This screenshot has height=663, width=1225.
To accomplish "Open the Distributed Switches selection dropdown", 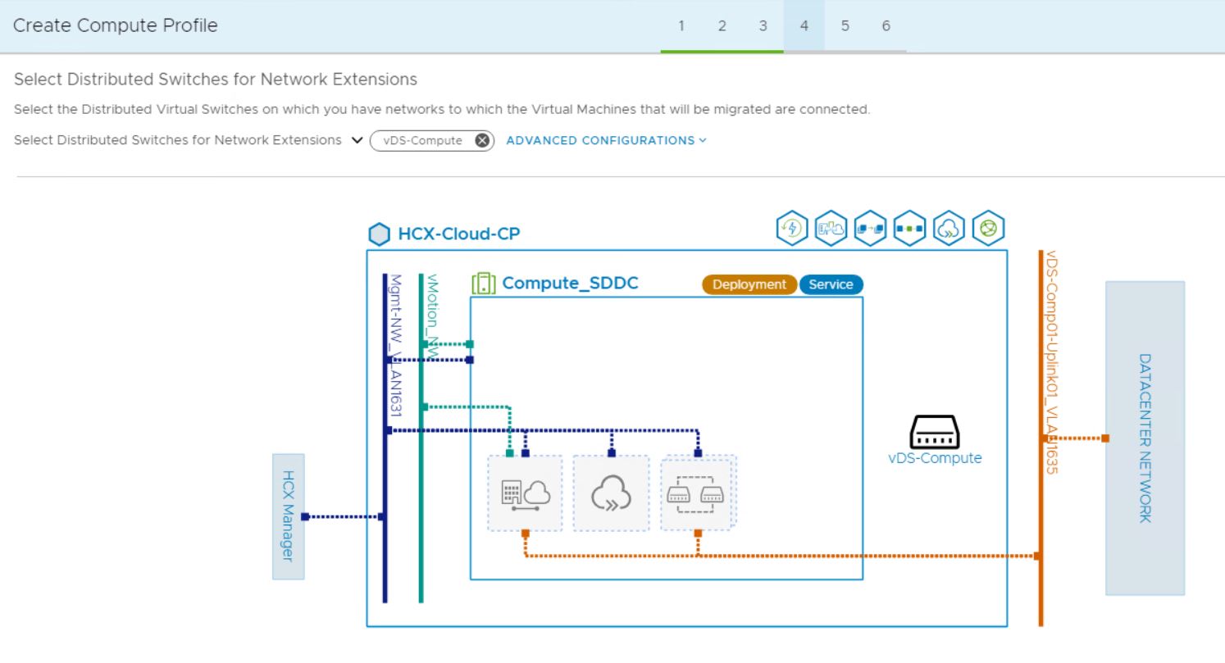I will 356,140.
